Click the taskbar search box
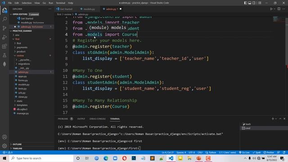The width and height of the screenshot is (288, 162). (x=41, y=158)
